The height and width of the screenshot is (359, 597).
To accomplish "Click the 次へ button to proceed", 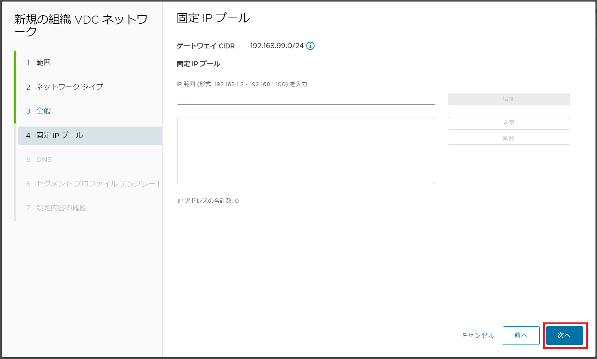I will pos(564,335).
